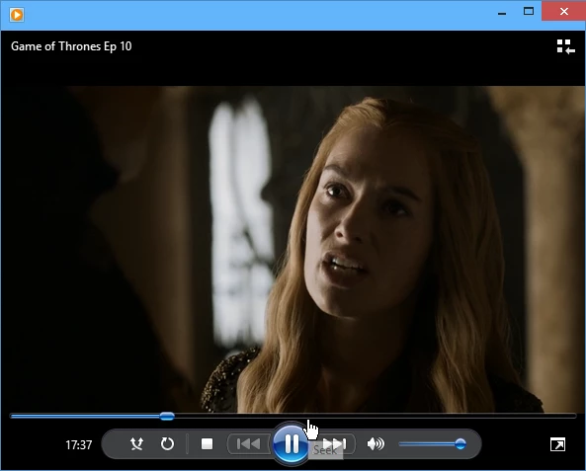Mute the volume speaker icon
The image size is (586, 471).
point(376,444)
